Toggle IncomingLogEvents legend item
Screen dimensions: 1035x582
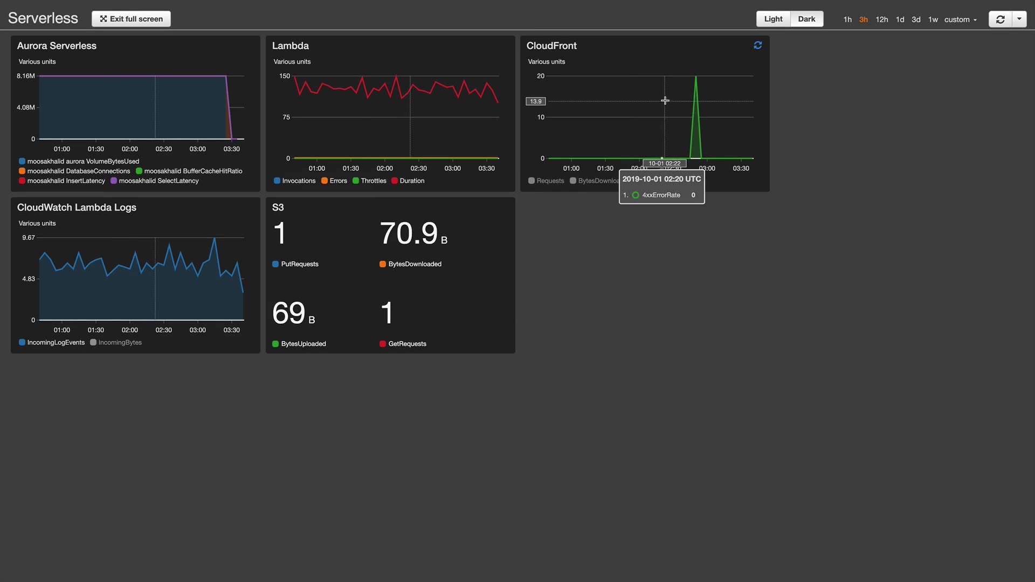(56, 342)
